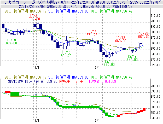Image resolution: width=163 pixels, height=124 pixels.
Task: Click the 620.00 price axis label, upper chart
Action: [155, 65]
